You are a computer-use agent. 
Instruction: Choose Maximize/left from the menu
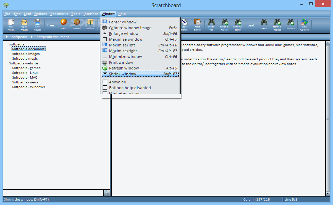(140, 45)
